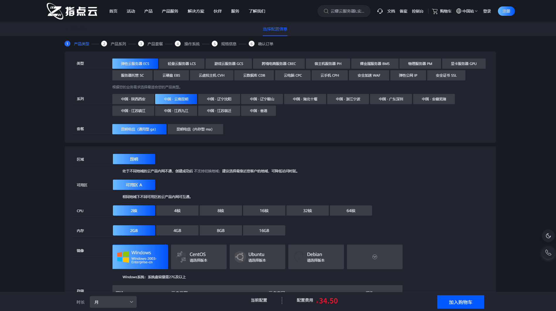
Task: Select package 昆明电信 (内存型 ma)
Action: [x=195, y=129]
